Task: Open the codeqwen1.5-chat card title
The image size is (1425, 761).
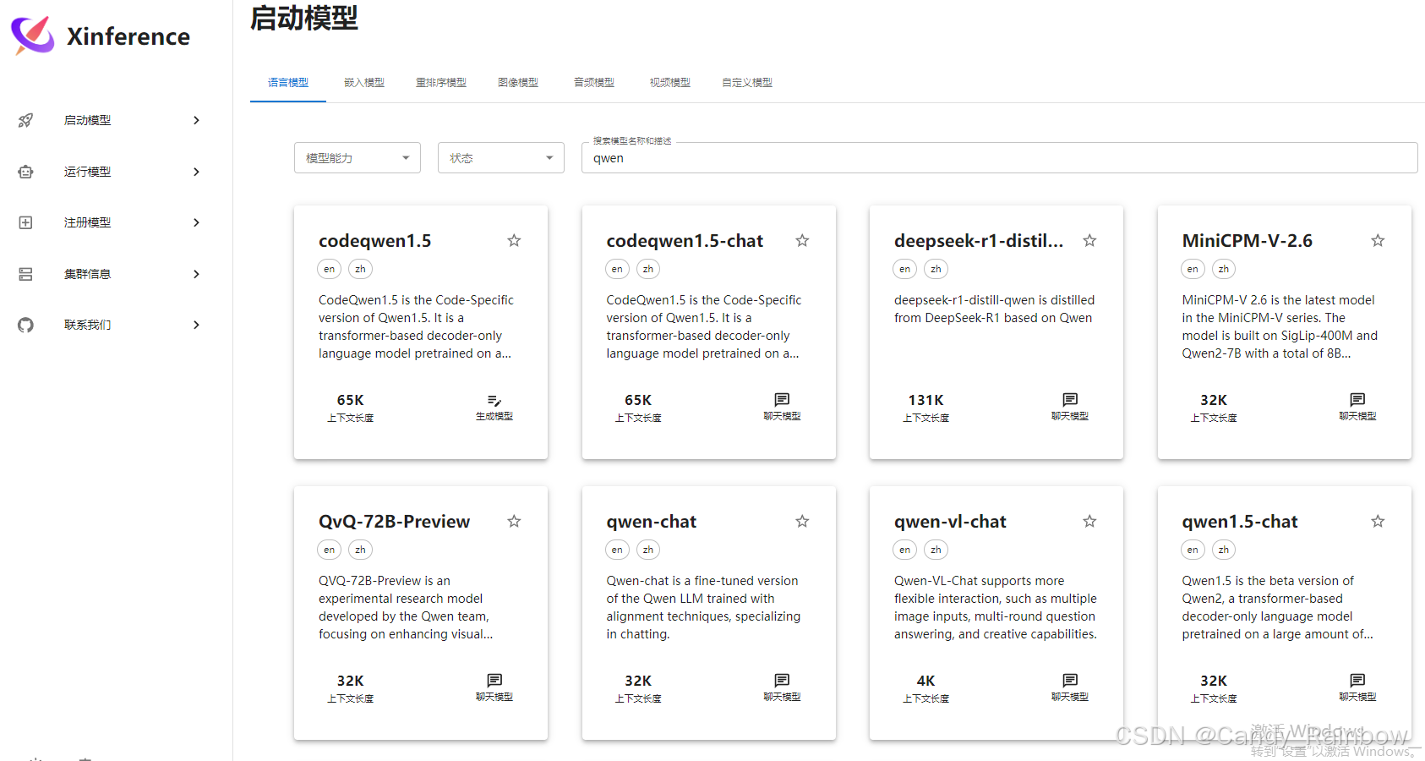Action: coord(685,241)
